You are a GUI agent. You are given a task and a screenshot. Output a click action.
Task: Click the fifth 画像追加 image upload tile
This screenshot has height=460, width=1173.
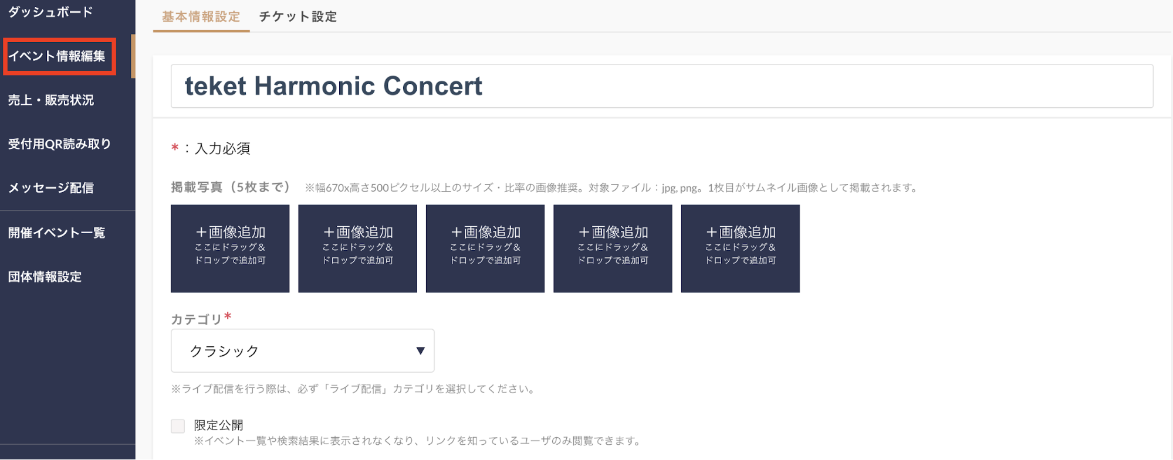tap(741, 248)
